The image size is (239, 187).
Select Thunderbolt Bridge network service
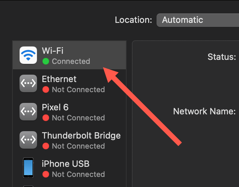tap(69, 140)
